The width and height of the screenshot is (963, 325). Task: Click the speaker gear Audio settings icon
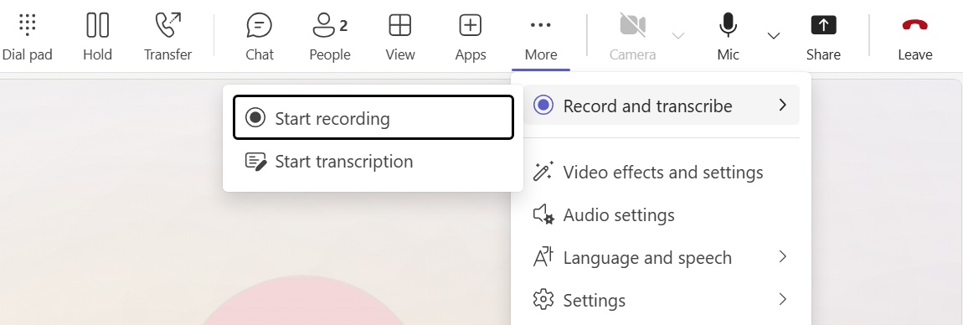(x=543, y=215)
